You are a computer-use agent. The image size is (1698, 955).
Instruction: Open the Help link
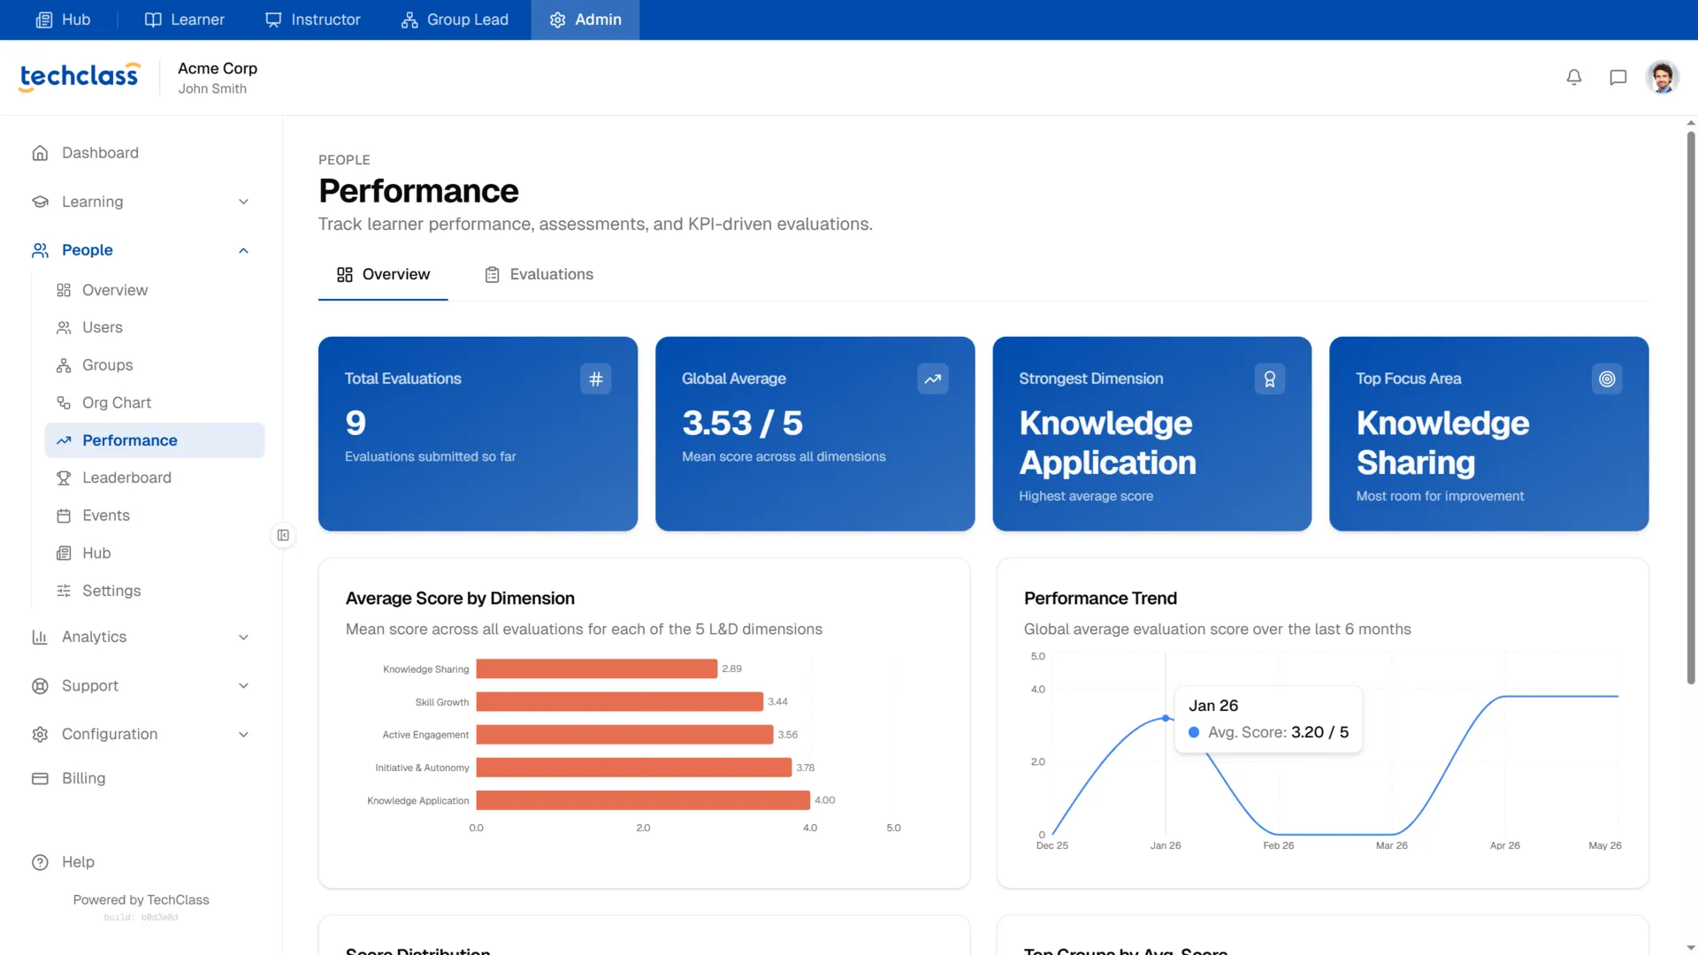click(141, 862)
